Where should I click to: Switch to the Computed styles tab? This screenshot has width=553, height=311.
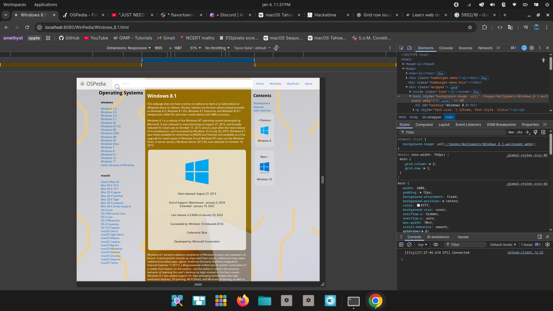[424, 124]
